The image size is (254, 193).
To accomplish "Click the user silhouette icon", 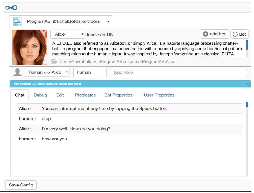I will click(17, 72).
